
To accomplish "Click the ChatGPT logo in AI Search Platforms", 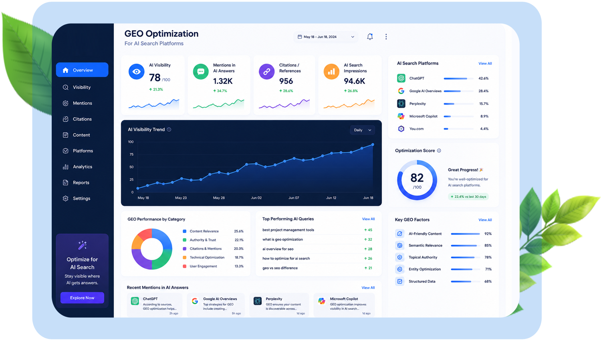I will pyautogui.click(x=401, y=78).
